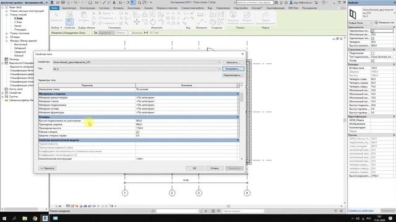This screenshot has height=222, width=396.
Task: Collapse the Строительство group in Properties panel
Action: (x=394, y=49)
